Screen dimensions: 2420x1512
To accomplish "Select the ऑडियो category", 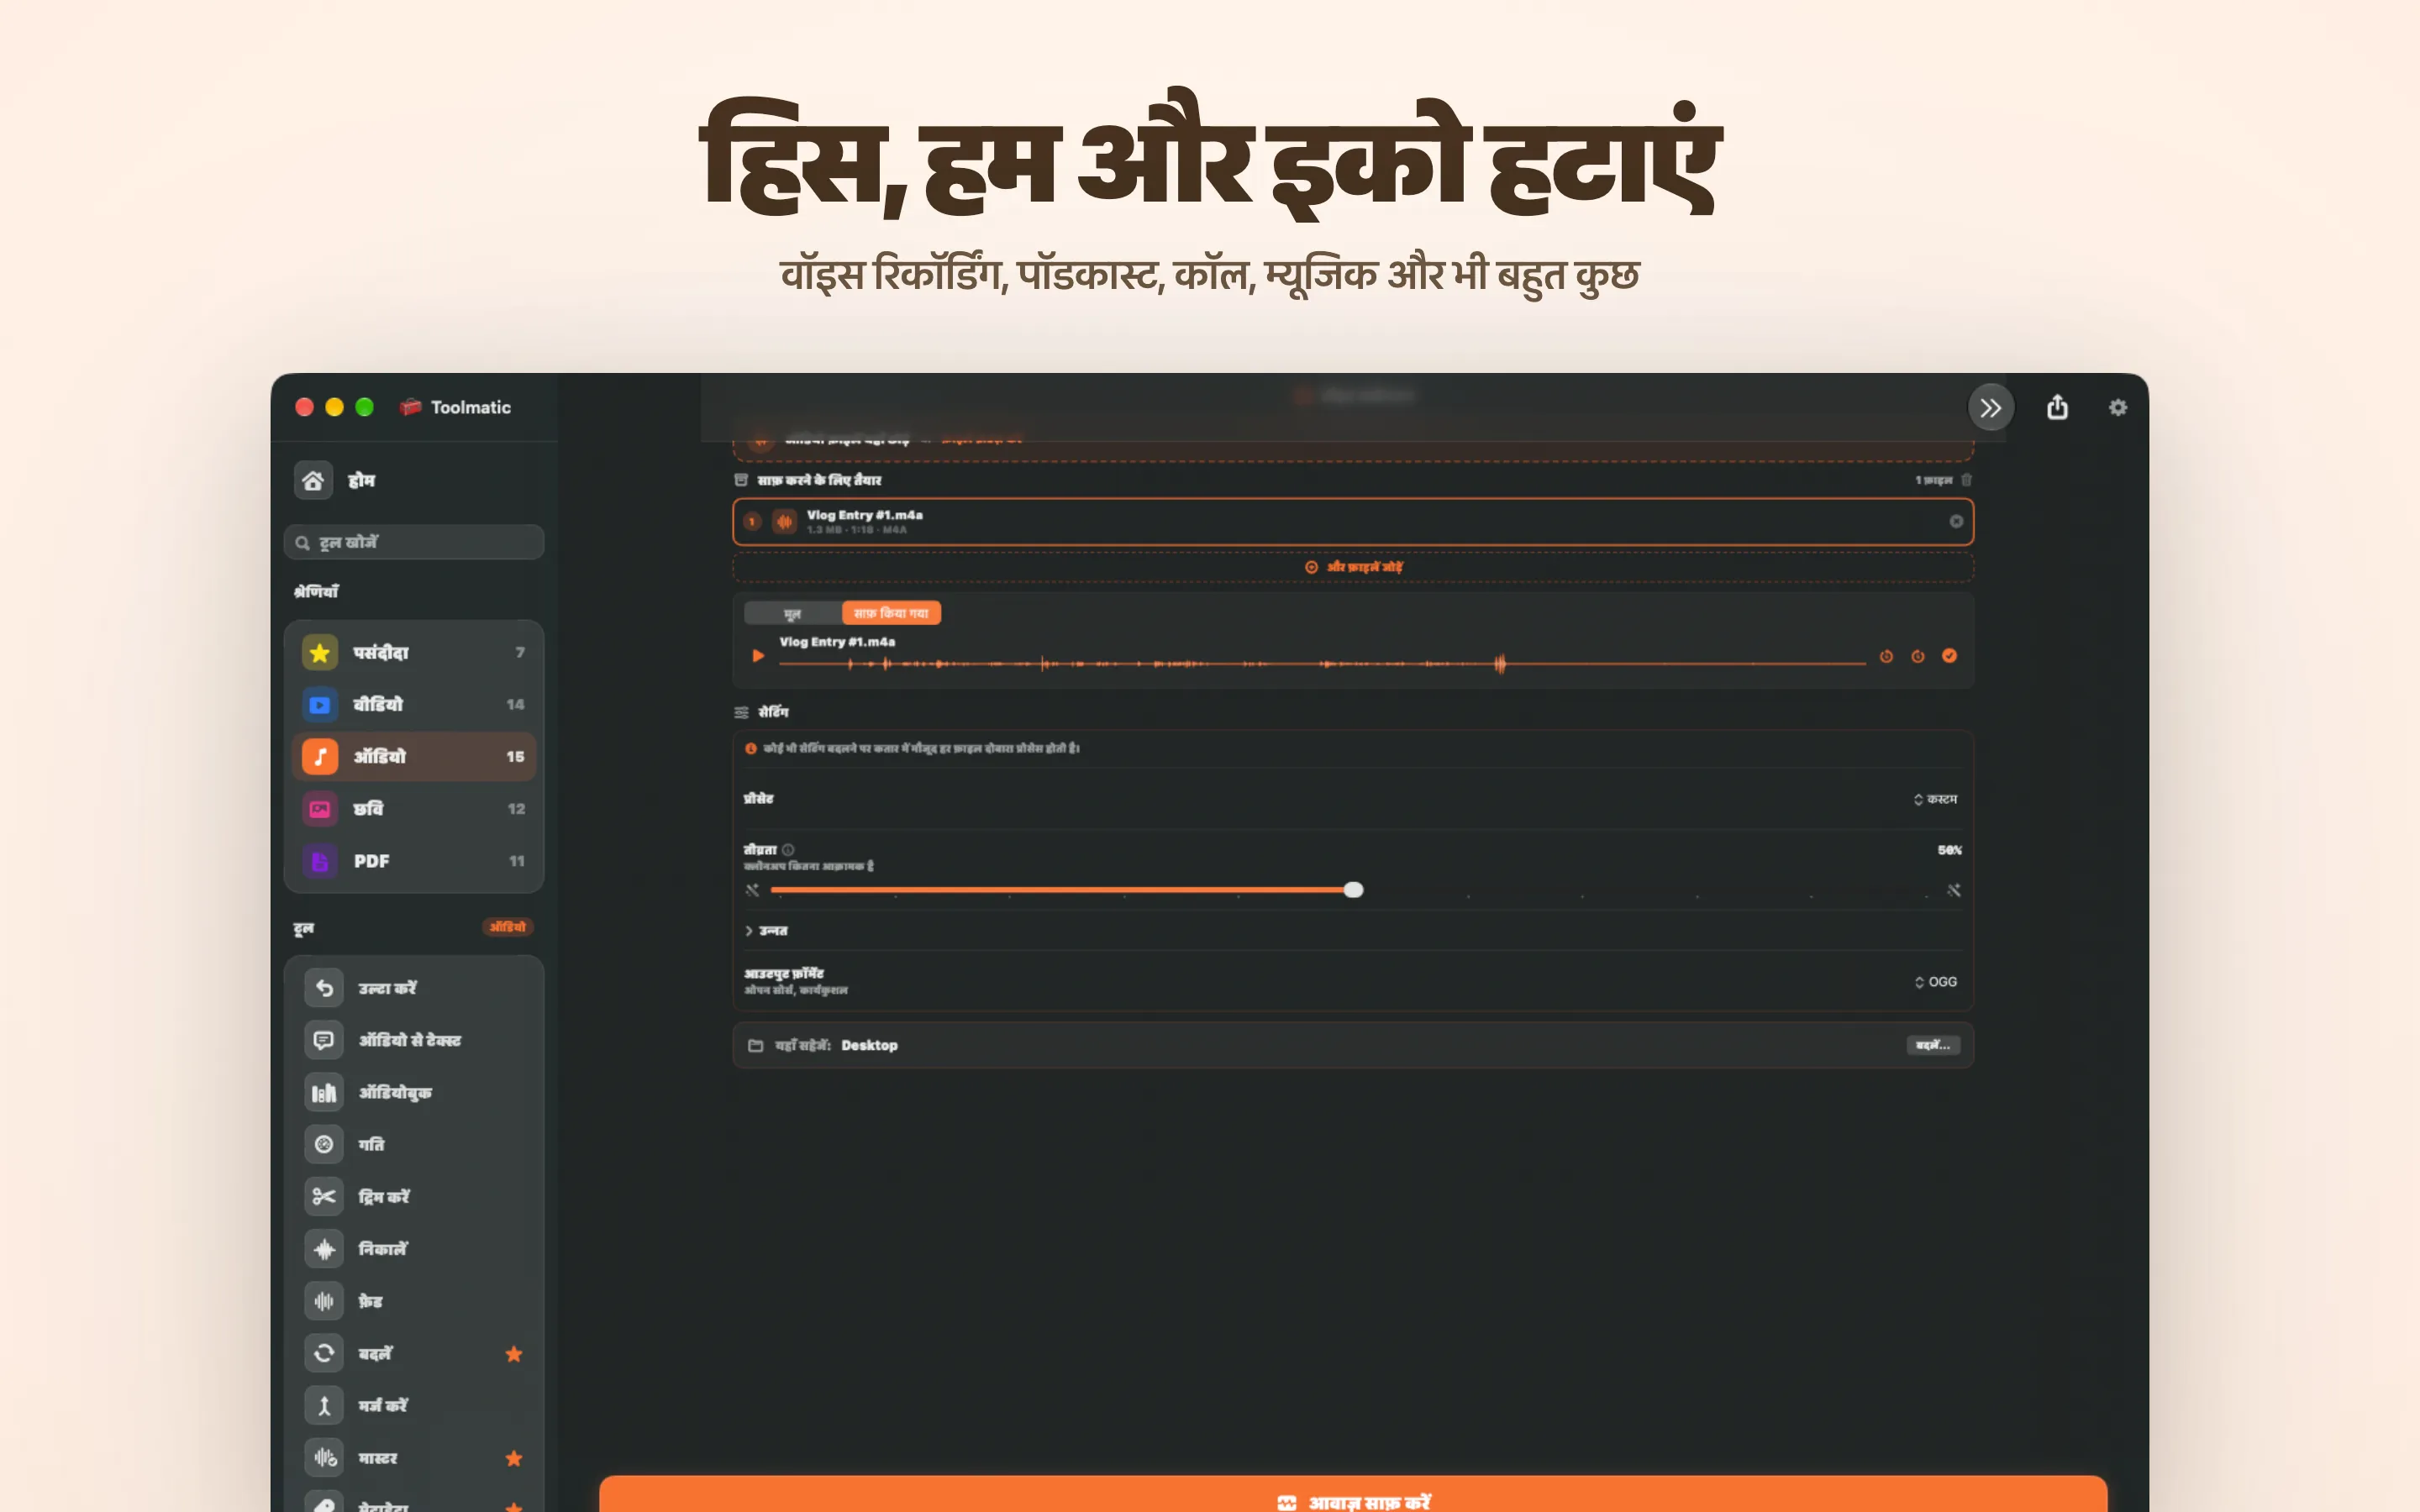I will (414, 757).
